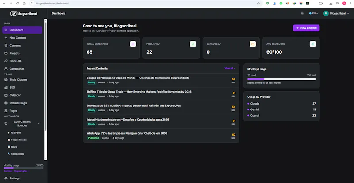Go to Projects in the sidebar
This screenshot has width=354, height=183.
tap(22, 53)
